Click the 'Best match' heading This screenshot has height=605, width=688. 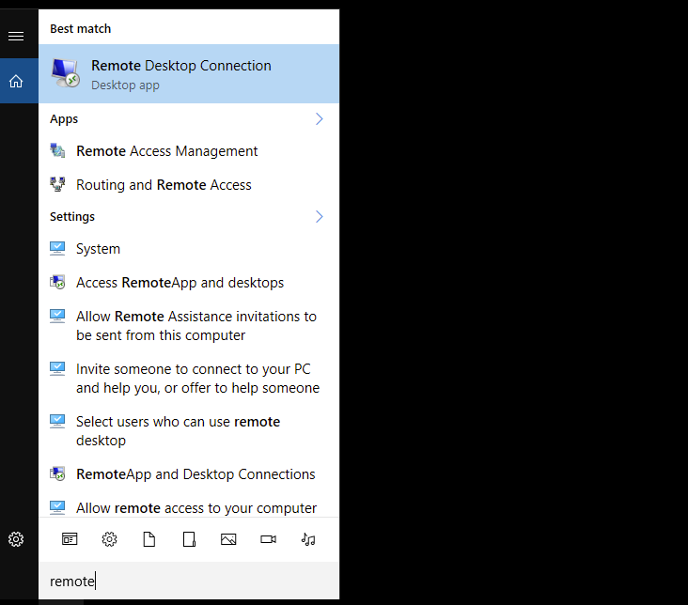(80, 28)
